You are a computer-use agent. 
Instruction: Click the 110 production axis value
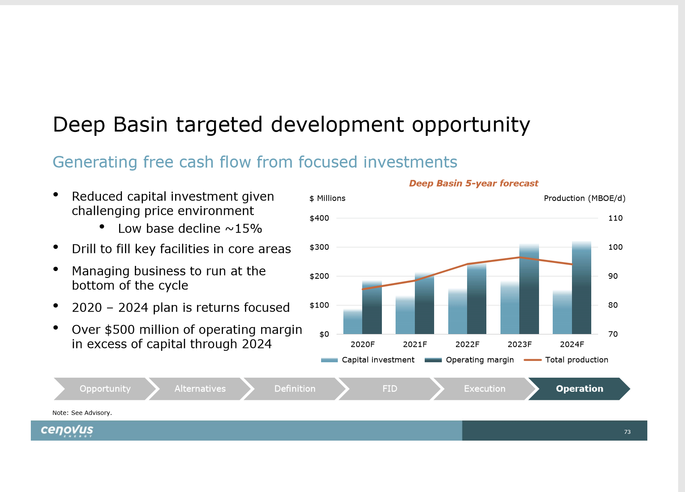(x=615, y=218)
